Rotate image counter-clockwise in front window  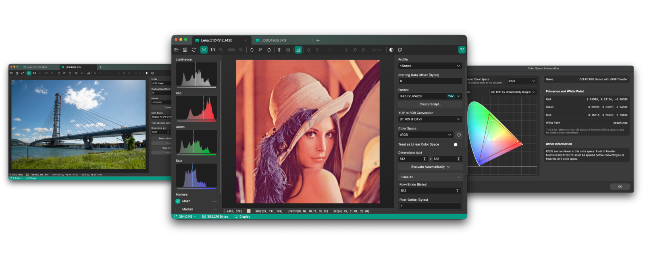(252, 50)
